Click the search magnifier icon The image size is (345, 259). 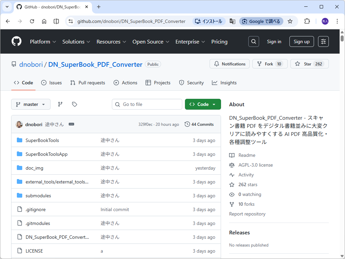coord(253,41)
